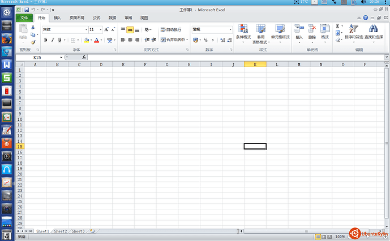390x241 pixels.
Task: Click the Cut scissors icon
Action: (x=33, y=28)
